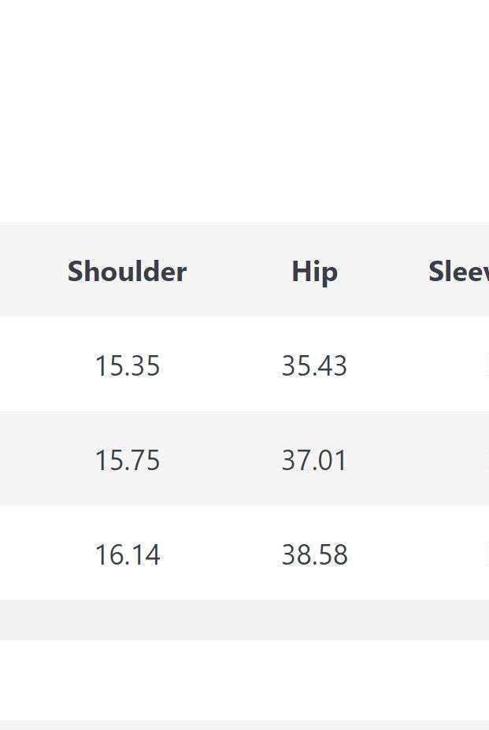This screenshot has width=489, height=730.
Task: Click the shoulder measurement 15.75
Action: [127, 461]
